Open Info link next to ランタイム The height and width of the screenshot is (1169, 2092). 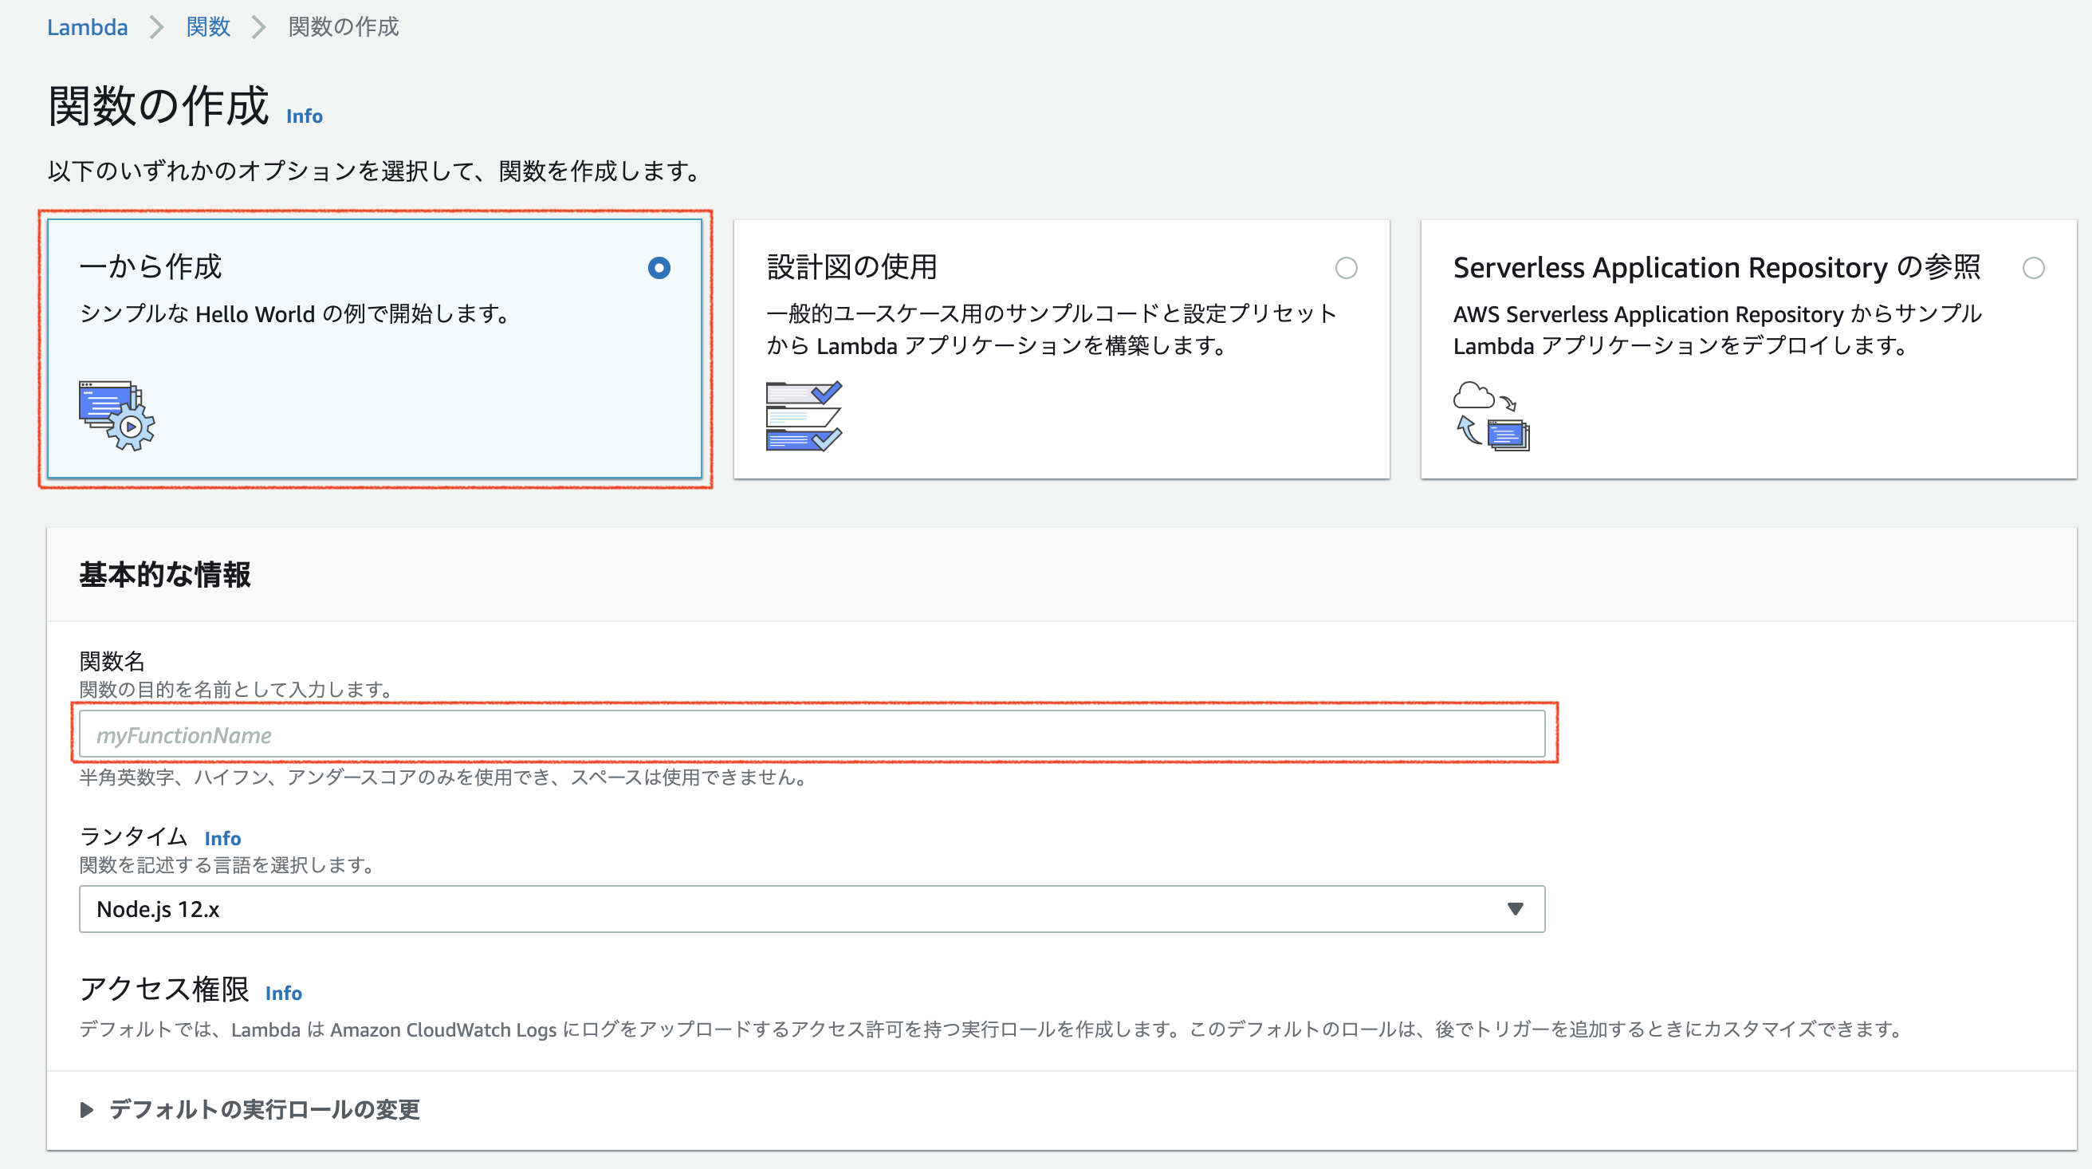[x=222, y=838]
